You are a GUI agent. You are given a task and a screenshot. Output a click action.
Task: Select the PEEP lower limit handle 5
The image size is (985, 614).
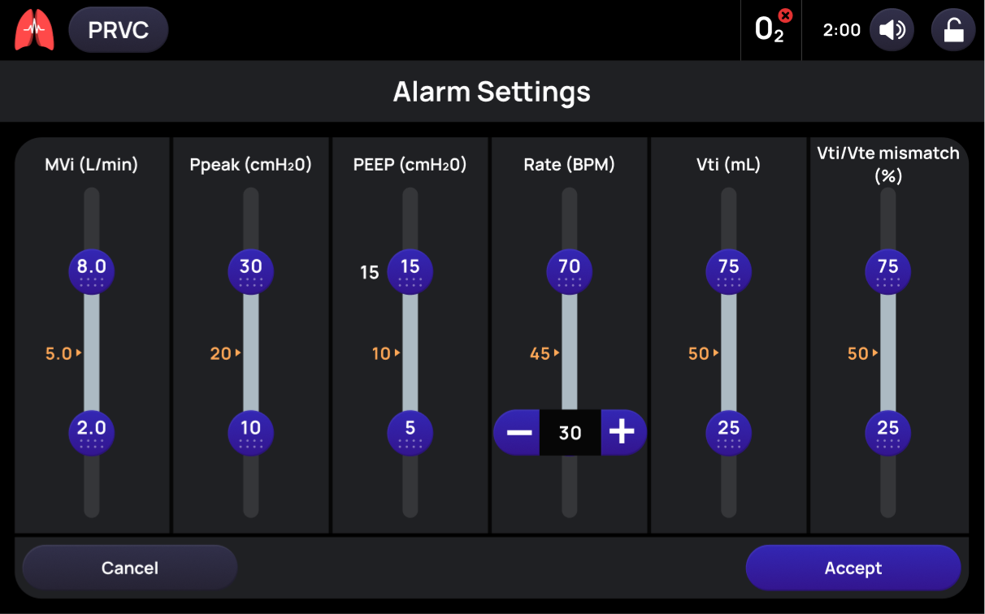[410, 433]
